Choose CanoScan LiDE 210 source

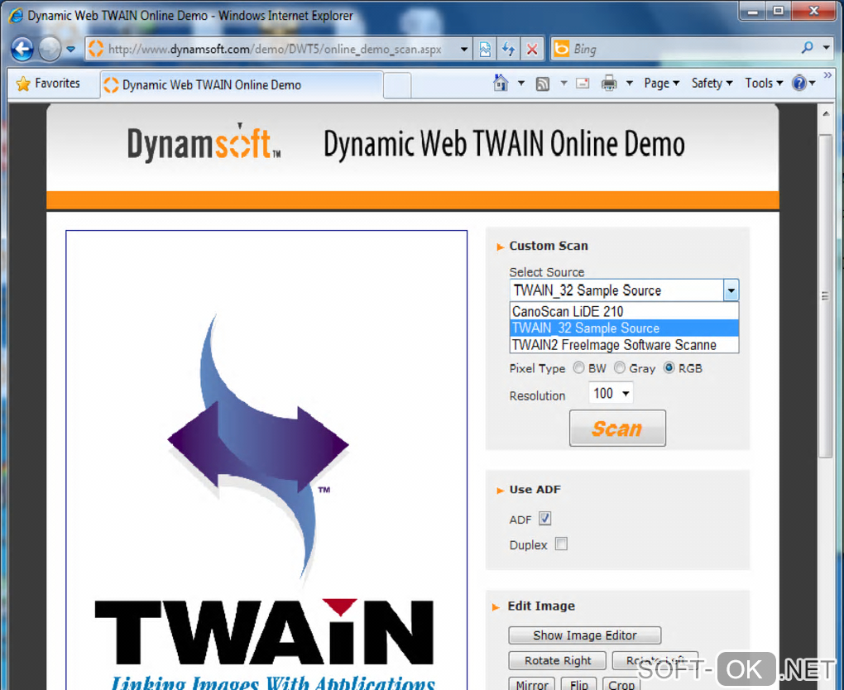coord(624,312)
